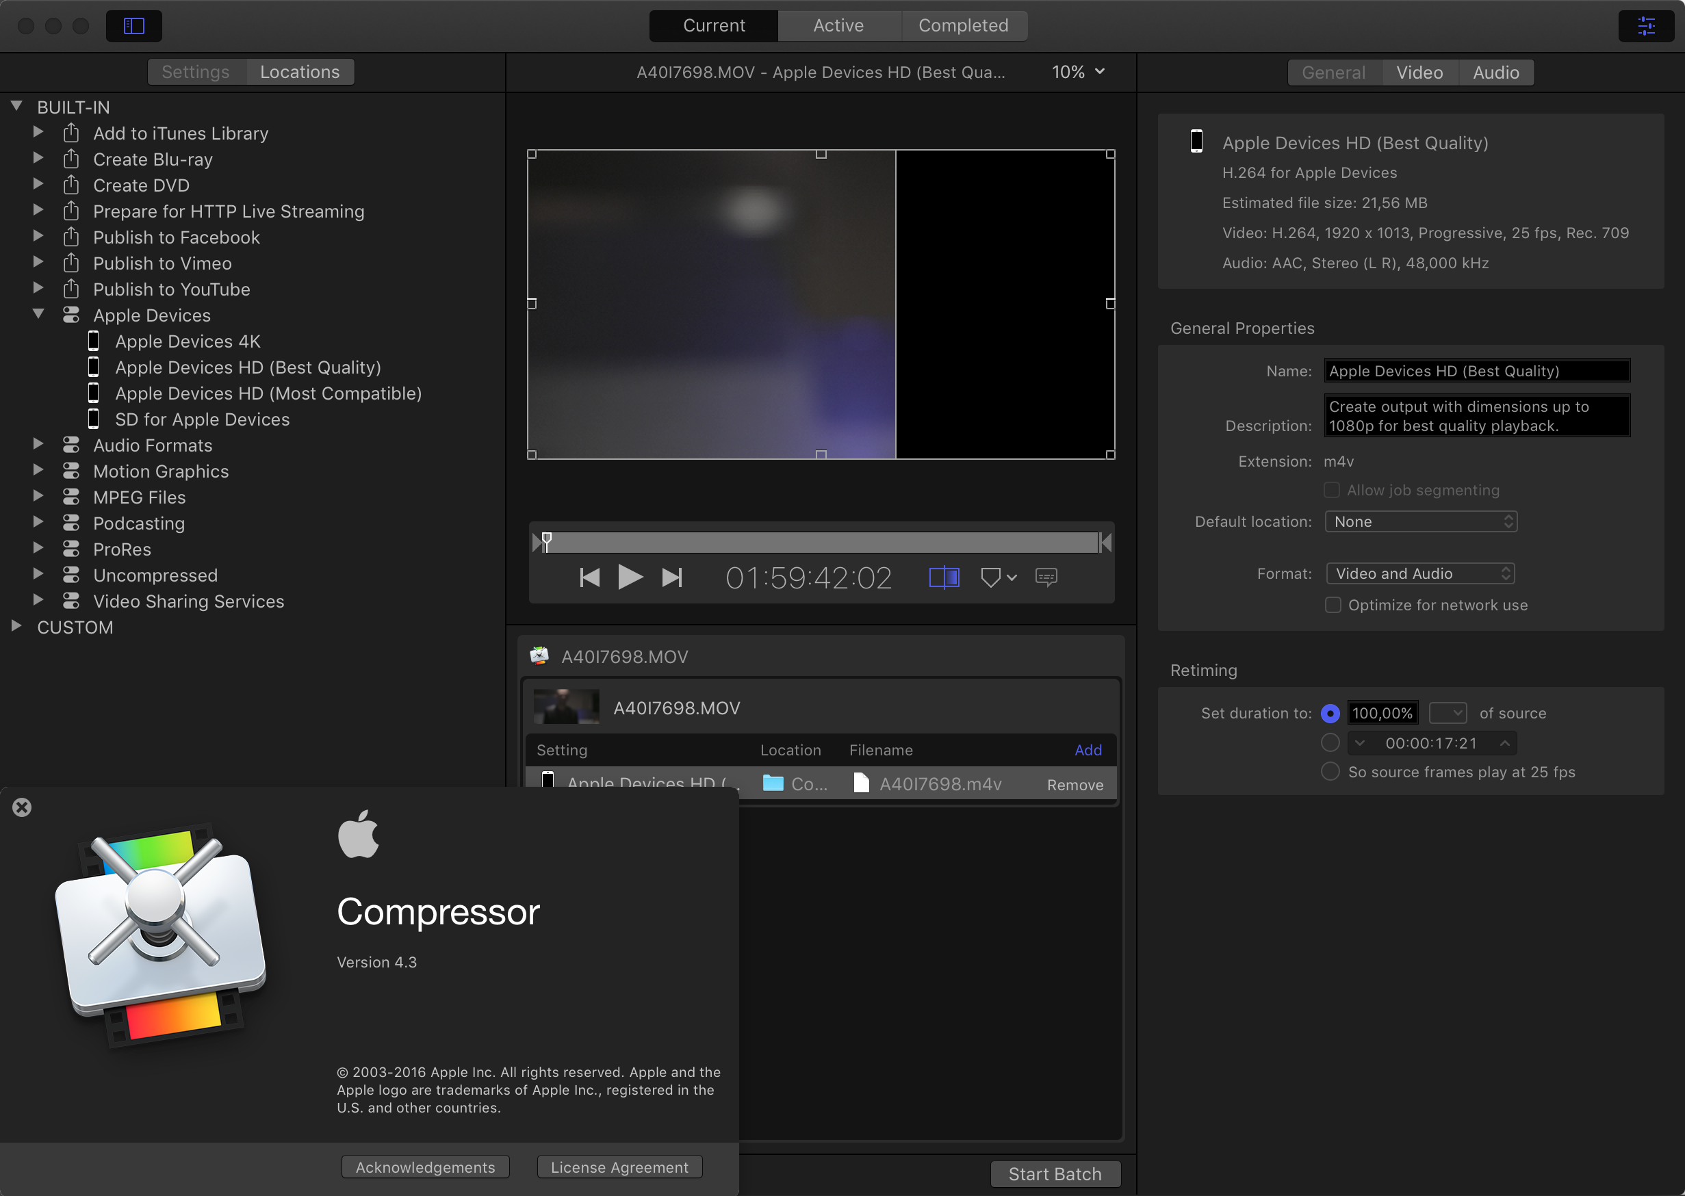Viewport: 1685px width, 1196px height.
Task: Toggle the split-screen comparison view icon
Action: tap(943, 577)
